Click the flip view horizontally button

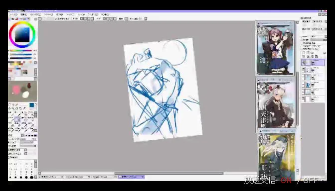(x=127, y=19)
